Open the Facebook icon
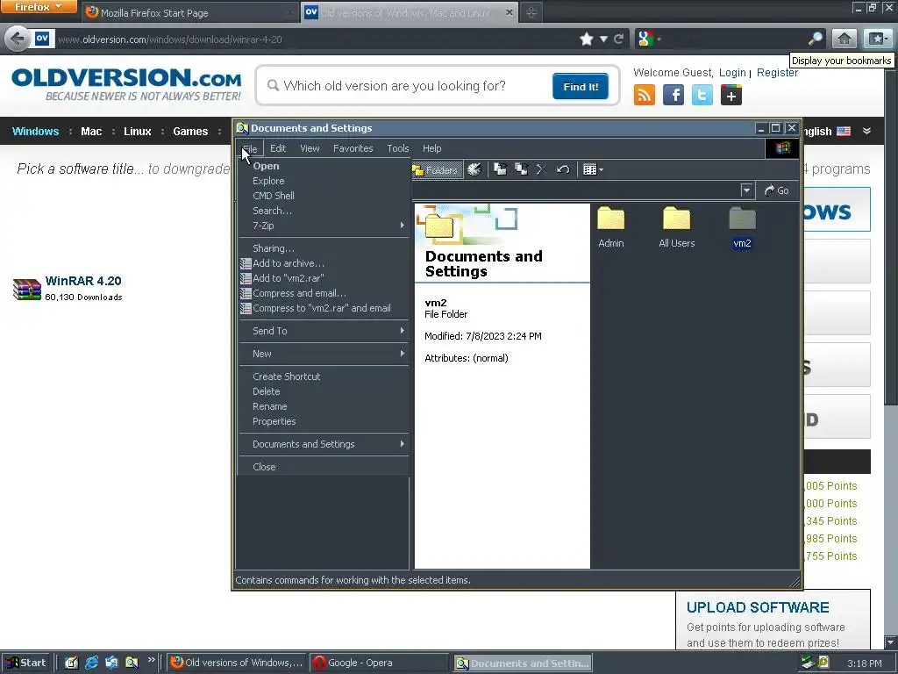Image resolution: width=898 pixels, height=674 pixels. click(673, 95)
